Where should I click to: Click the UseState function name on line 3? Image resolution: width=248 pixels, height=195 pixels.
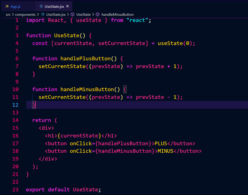pos(67,36)
